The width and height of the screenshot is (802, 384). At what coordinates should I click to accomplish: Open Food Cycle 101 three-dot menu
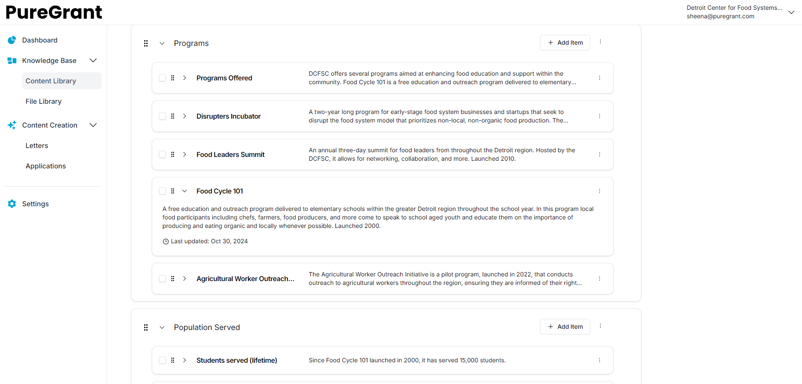[600, 191]
